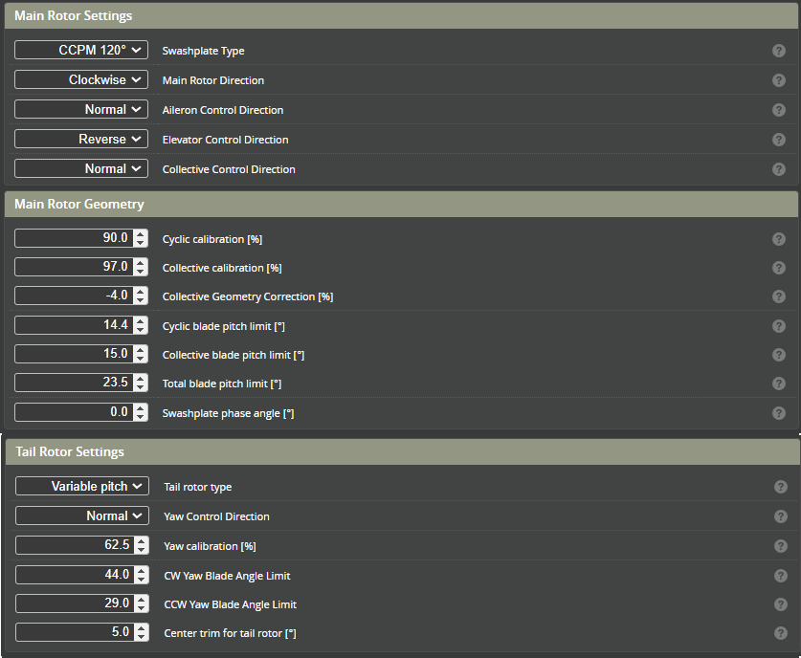The image size is (801, 658).
Task: Show help for Collective Geometry Correction
Action: click(x=779, y=296)
